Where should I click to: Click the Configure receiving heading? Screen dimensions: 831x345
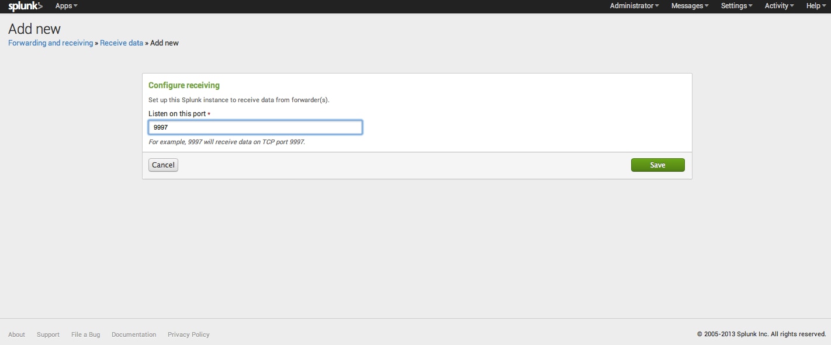(184, 85)
